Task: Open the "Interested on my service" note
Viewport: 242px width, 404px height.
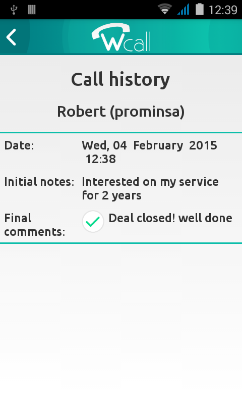Action: click(x=150, y=182)
